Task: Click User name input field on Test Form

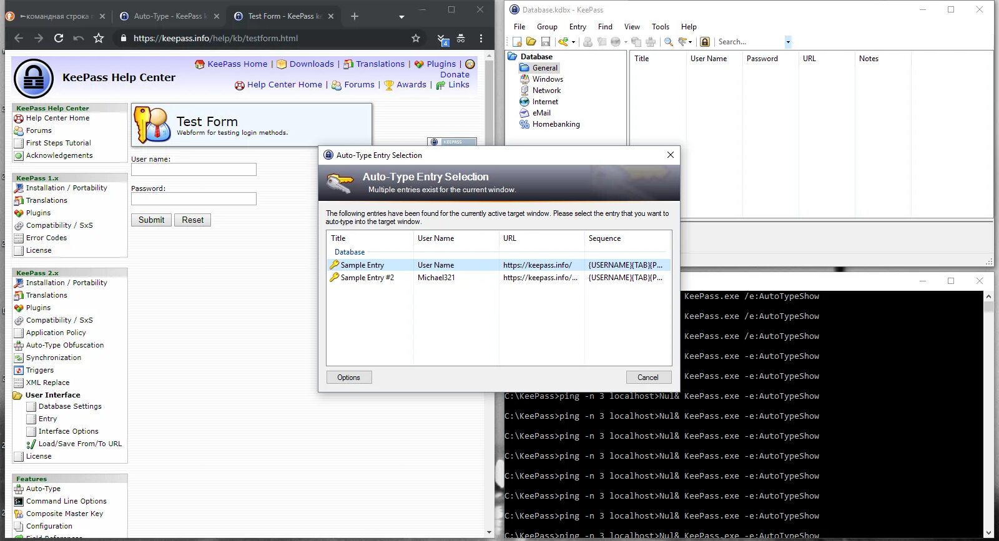Action: [194, 170]
